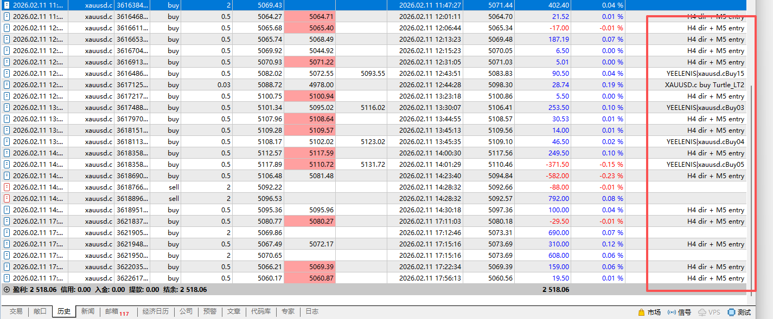Viewport: 773px width, 319px height.
Task: Click the deal icon of the 0.03 volume row
Action: tap(7, 84)
